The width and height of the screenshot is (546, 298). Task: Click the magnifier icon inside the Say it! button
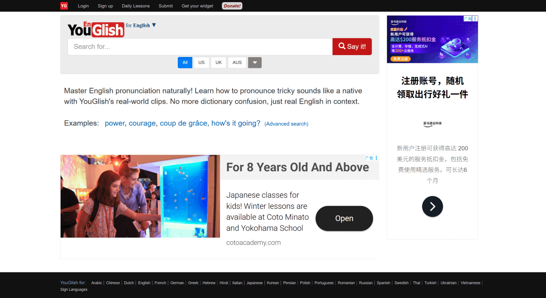click(x=341, y=46)
